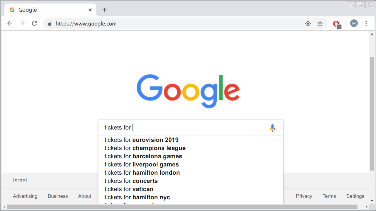Visit the Advertising page
Viewport: 376px width, 211px height.
[x=25, y=196]
